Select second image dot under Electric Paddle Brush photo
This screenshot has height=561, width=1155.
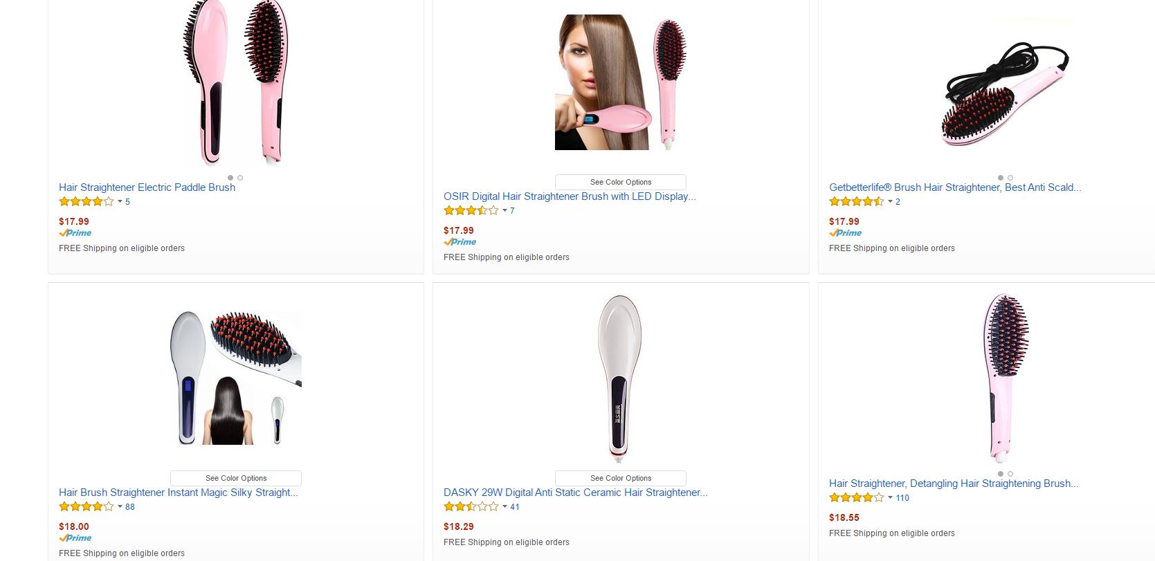[240, 178]
